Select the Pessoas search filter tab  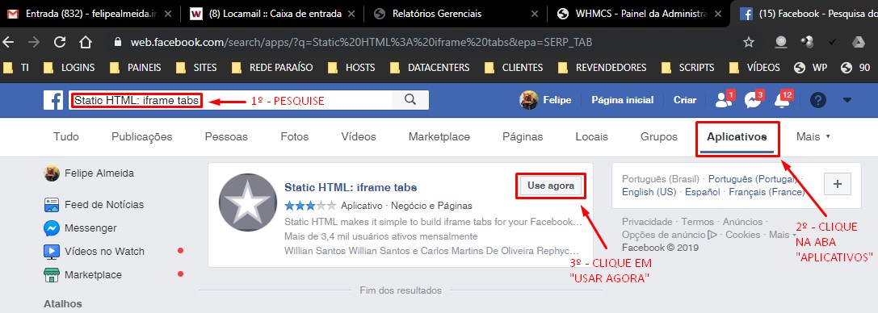point(226,137)
